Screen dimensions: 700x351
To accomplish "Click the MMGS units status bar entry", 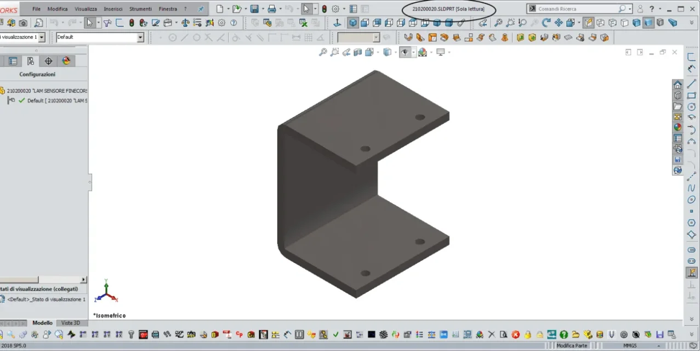I will click(630, 346).
